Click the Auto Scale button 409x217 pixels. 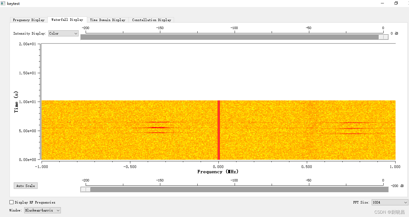(25, 185)
